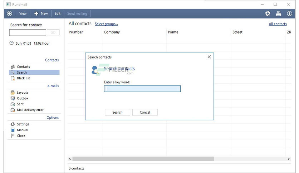Viewport: 299px width, 173px height.
Task: Click the Contacts people icon in sidebar
Action: coord(13,67)
